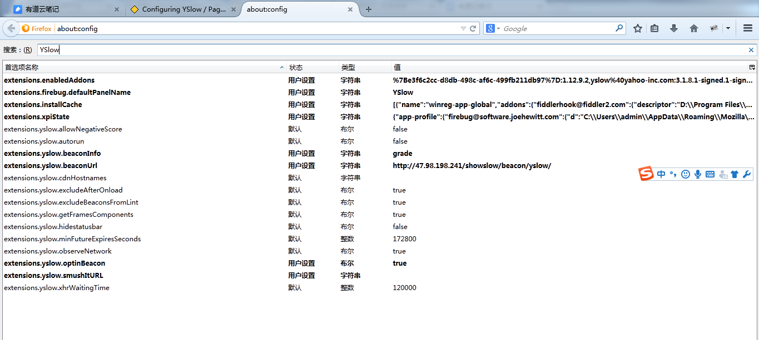
Task: Select the about:config tab
Action: coord(300,9)
